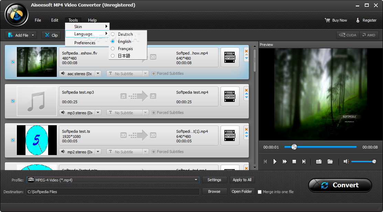Viewport: 383px width, 212px height.
Task: Start conversion with the Convert button
Action: click(x=340, y=186)
